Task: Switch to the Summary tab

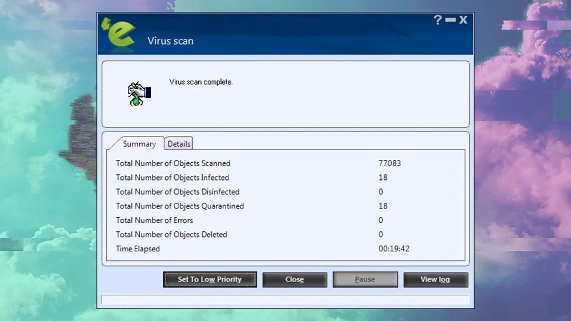Action: (139, 144)
